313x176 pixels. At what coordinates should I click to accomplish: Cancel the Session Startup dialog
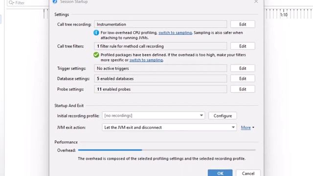tap(248, 173)
